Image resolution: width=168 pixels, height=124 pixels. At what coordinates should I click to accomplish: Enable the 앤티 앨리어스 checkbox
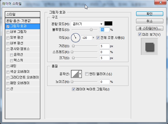pos(87,74)
